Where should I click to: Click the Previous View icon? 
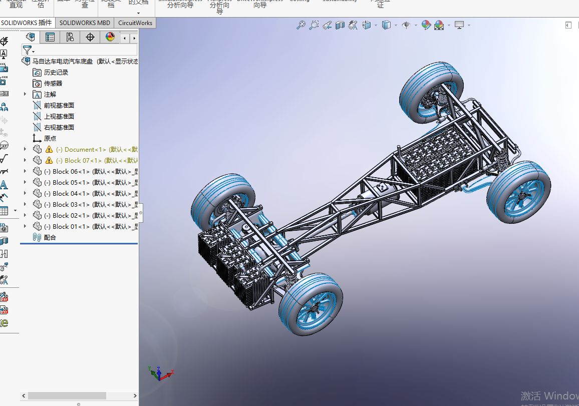327,25
